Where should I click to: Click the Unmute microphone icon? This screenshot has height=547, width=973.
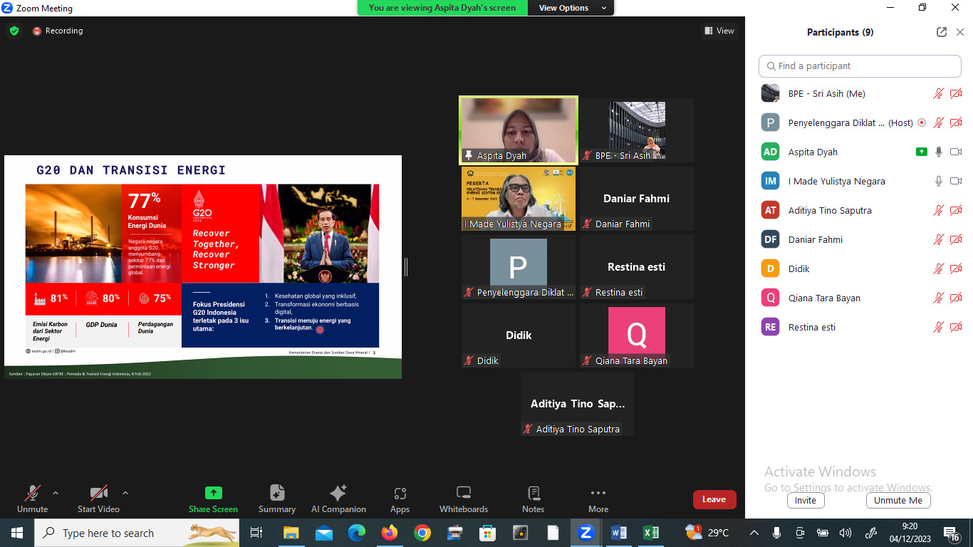pyautogui.click(x=32, y=493)
